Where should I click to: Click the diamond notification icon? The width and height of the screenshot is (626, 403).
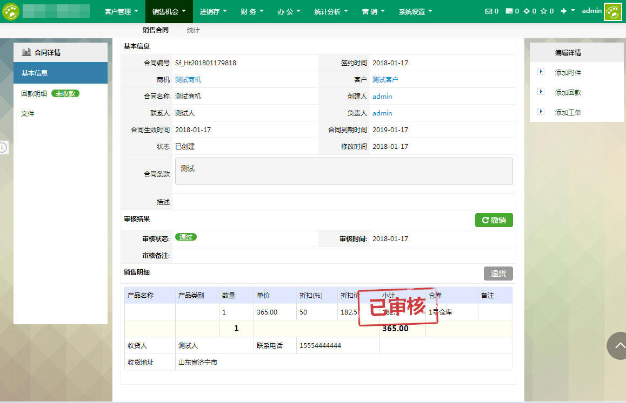[x=527, y=11]
